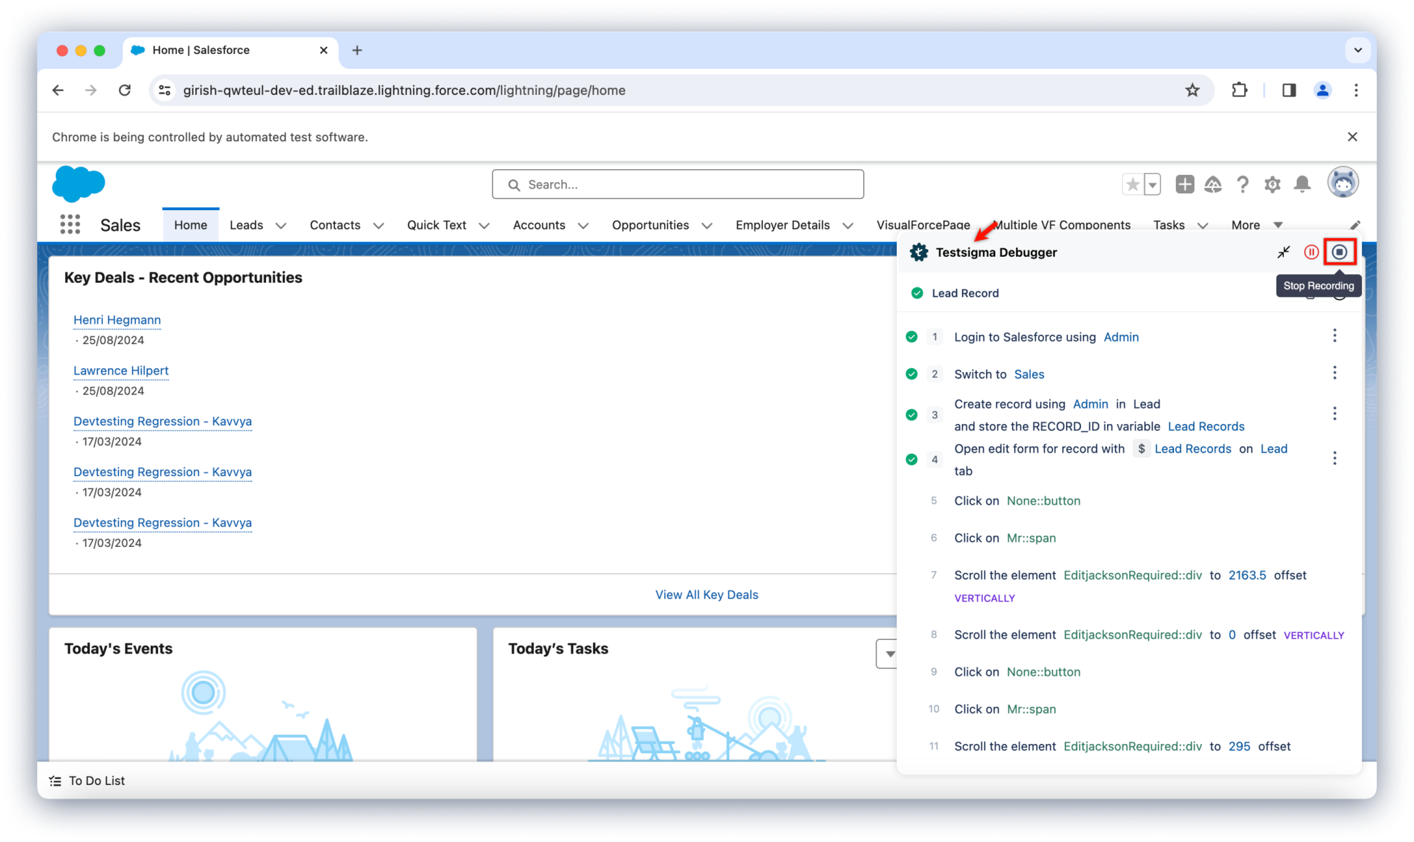This screenshot has width=1414, height=842.
Task: Open Chrome extensions puzzle icon
Action: point(1239,90)
